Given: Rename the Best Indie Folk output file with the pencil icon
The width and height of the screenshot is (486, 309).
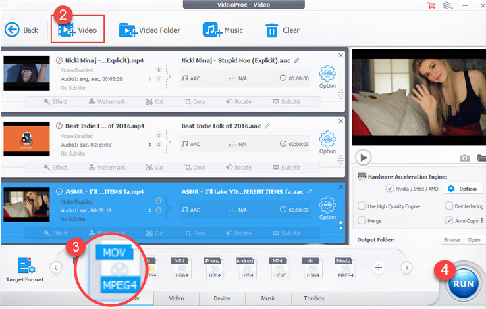Looking at the screenshot, I should click(267, 126).
